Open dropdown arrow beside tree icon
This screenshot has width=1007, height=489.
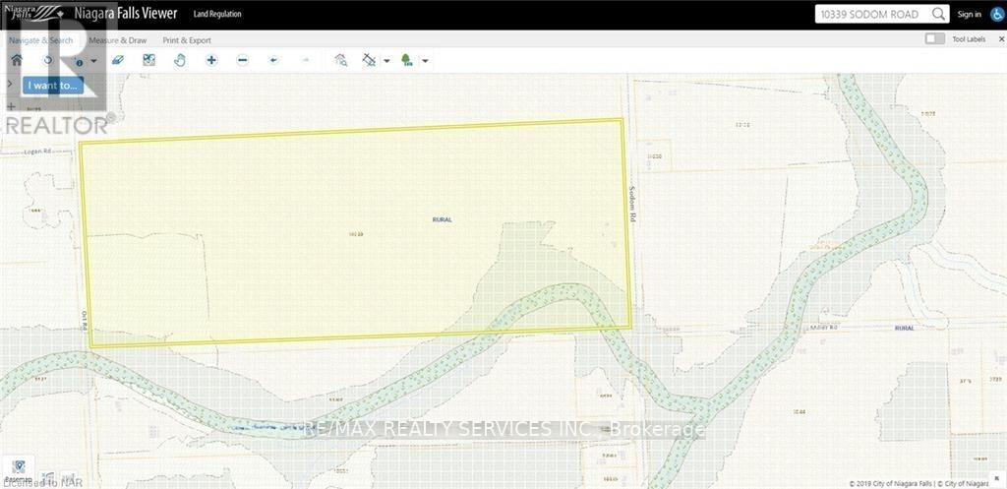425,61
